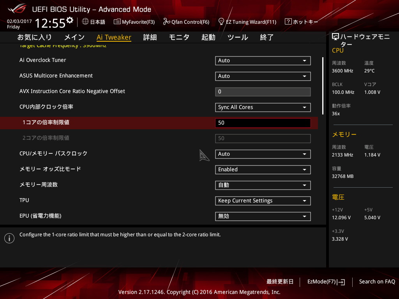Click the メモリー オッズ比モード label
399x299 pixels.
tap(50, 169)
